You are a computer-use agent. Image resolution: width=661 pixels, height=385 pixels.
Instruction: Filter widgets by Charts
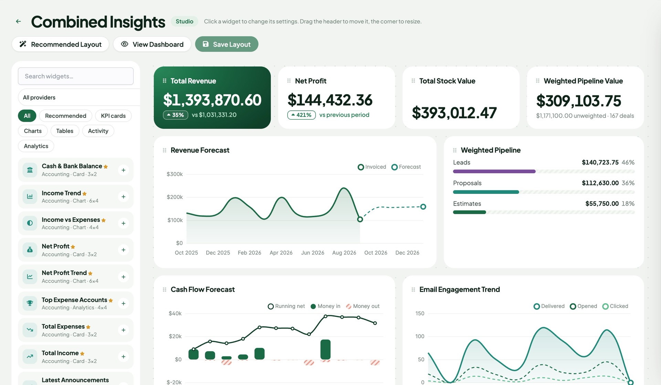click(x=33, y=131)
